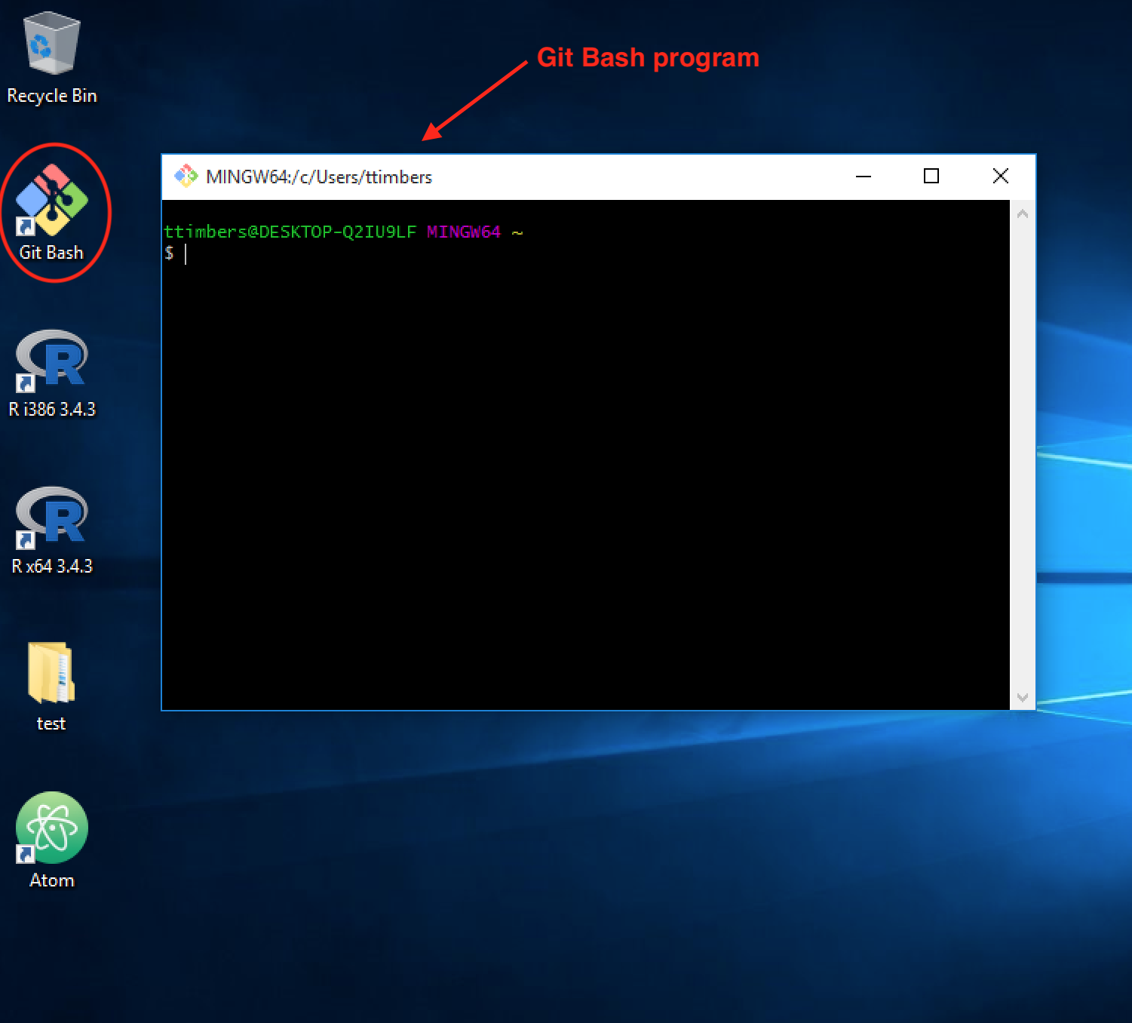Click the "Atom" label under its icon
Screen dimensions: 1132x1023
[x=52, y=880]
